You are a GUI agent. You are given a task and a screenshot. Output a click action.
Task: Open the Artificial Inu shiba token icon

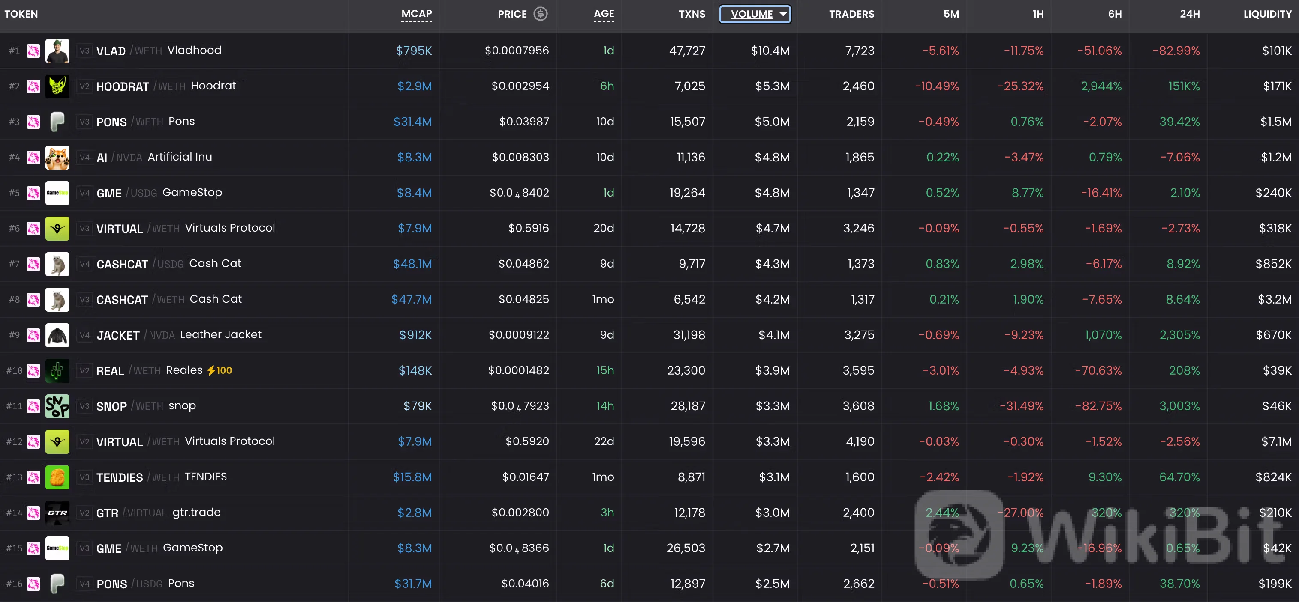pyautogui.click(x=57, y=157)
